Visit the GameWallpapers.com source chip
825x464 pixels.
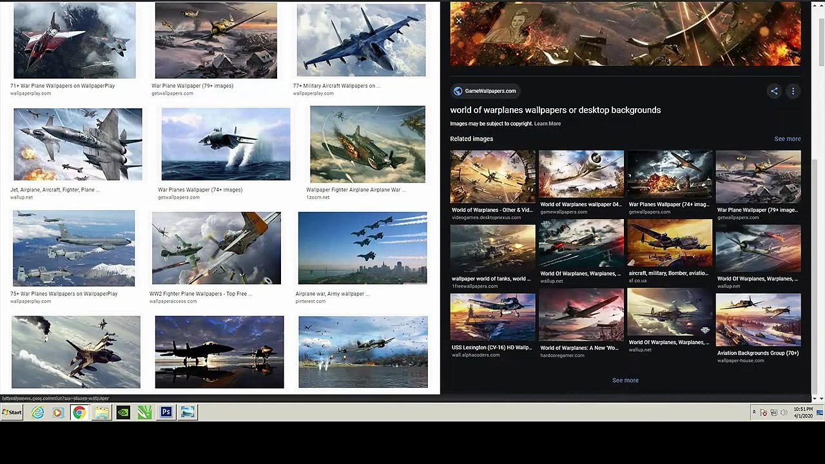point(484,91)
